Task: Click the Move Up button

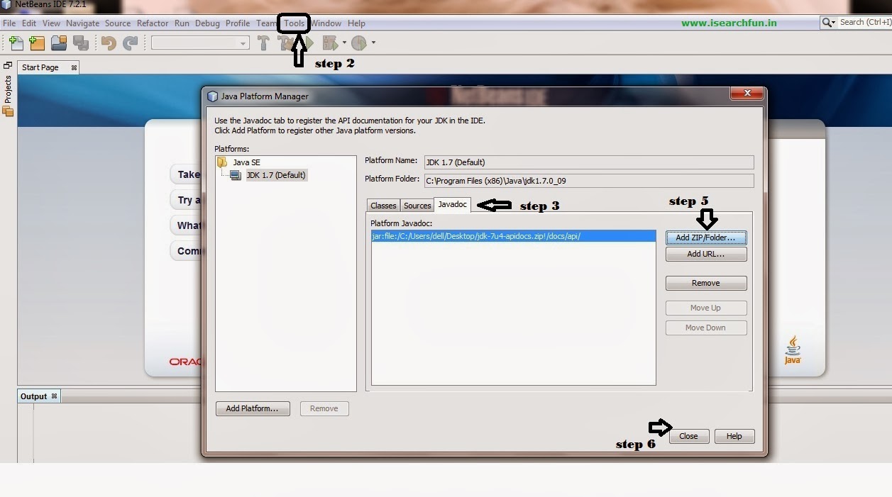Action: click(x=706, y=308)
